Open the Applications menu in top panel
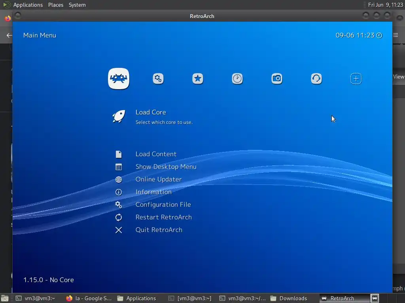The width and height of the screenshot is (405, 303). (28, 5)
